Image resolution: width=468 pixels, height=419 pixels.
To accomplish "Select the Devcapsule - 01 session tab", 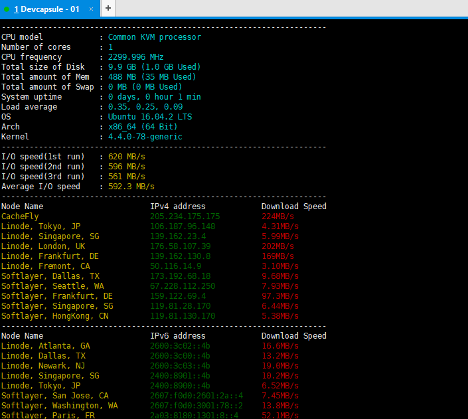I will (x=50, y=9).
